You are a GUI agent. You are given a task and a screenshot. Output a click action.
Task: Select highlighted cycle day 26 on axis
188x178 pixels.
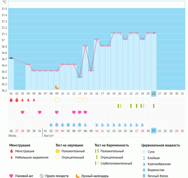tap(153, 94)
